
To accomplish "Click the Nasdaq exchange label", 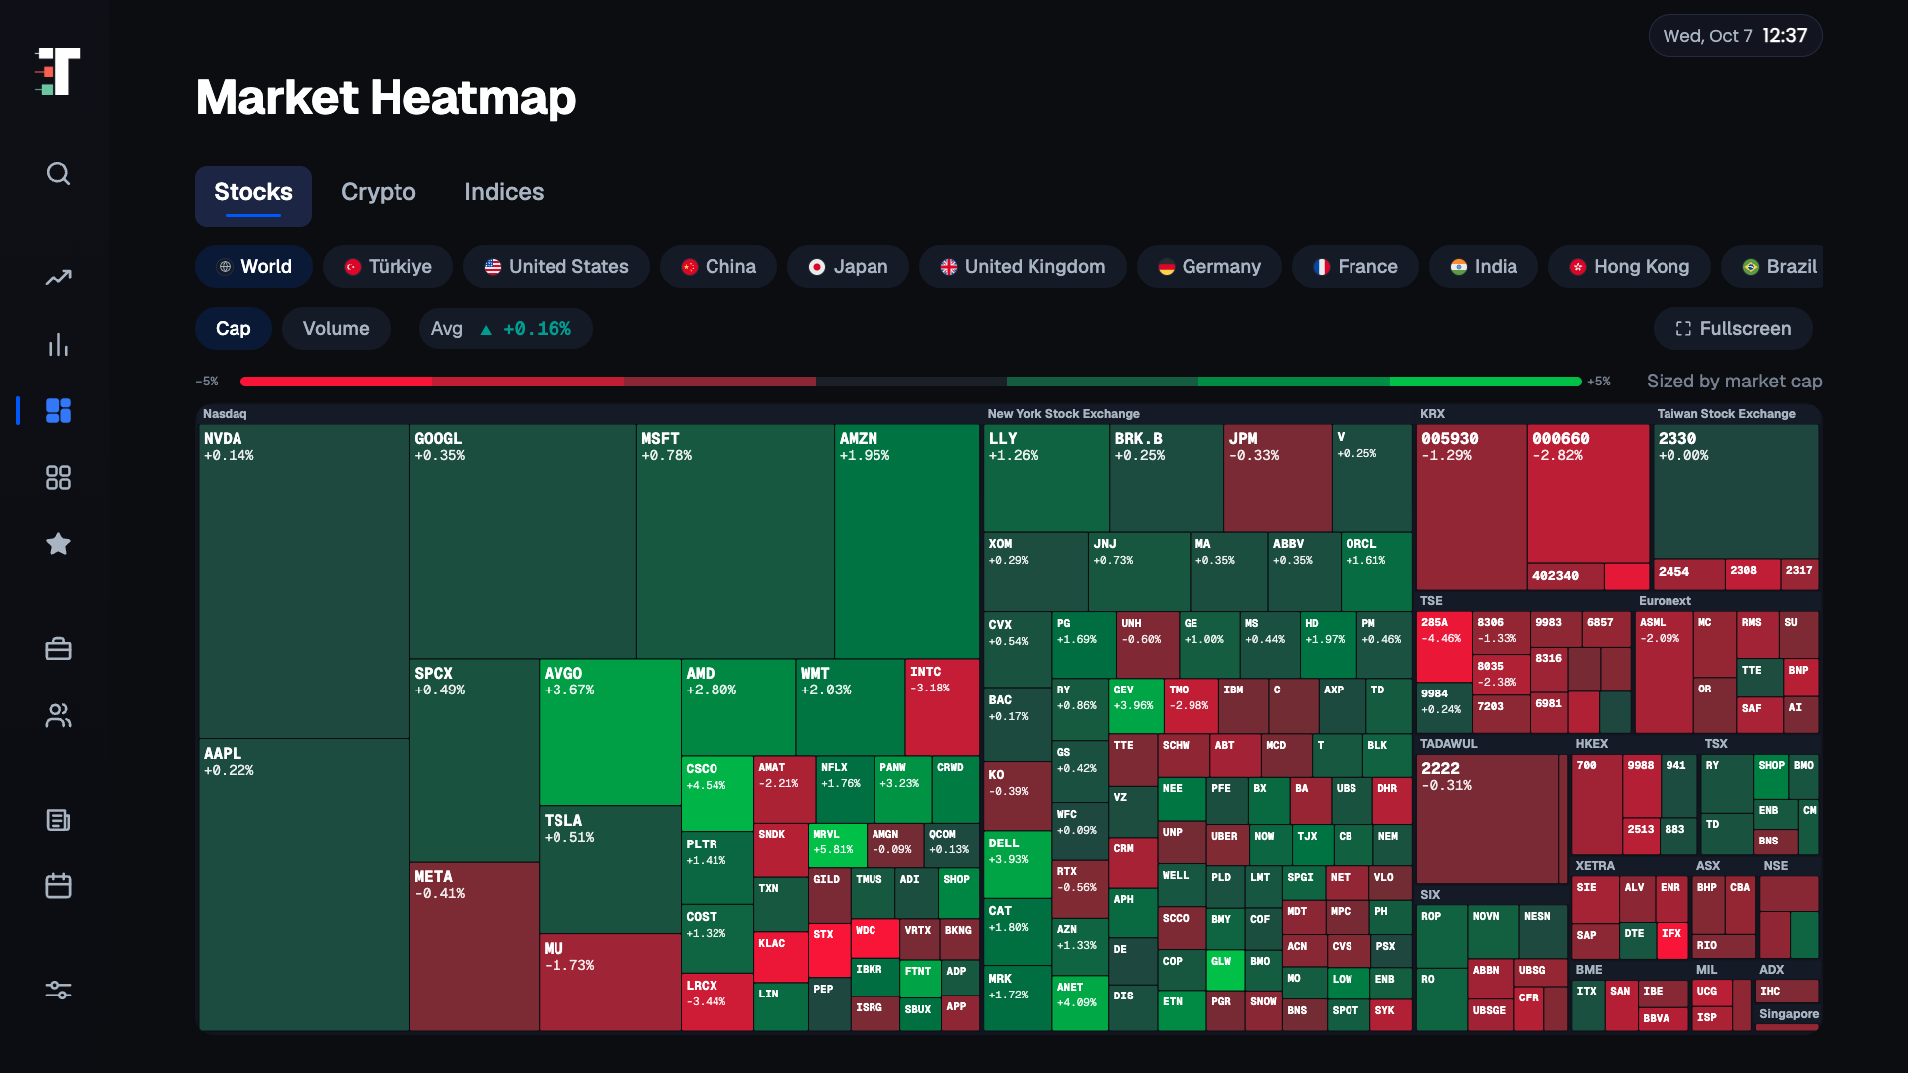I will pyautogui.click(x=225, y=414).
